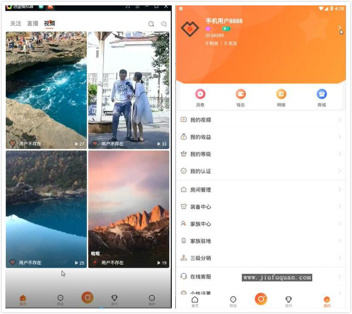The image size is (352, 314).
Task: Tap the orange camera button in video feed screen
Action: tap(87, 297)
